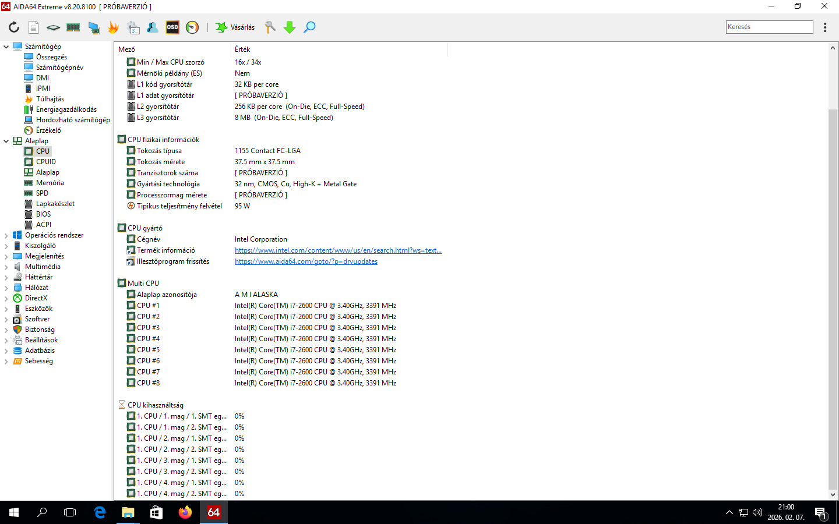Click the scrollbar down arrow

coord(833,495)
